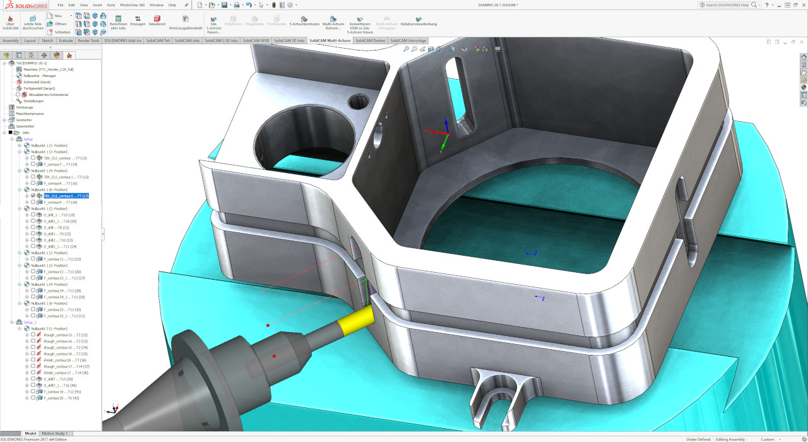This screenshot has width=808, height=442.
Task: Open the Rotationsbearbeitung tool
Action: pyautogui.click(x=419, y=20)
